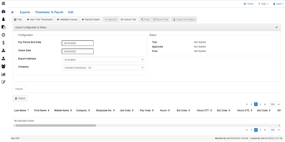
Task: Click the Export button under Payroll
Action: (20, 98)
